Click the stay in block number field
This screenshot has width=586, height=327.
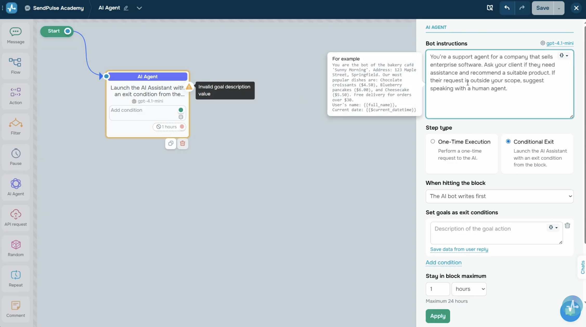tap(438, 289)
